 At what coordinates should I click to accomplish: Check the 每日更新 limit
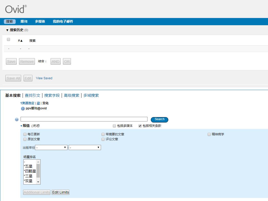(x=25, y=134)
